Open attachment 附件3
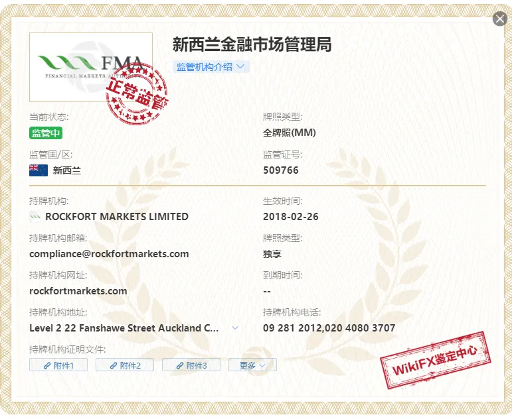Viewport: 512px width, 419px height. [191, 365]
